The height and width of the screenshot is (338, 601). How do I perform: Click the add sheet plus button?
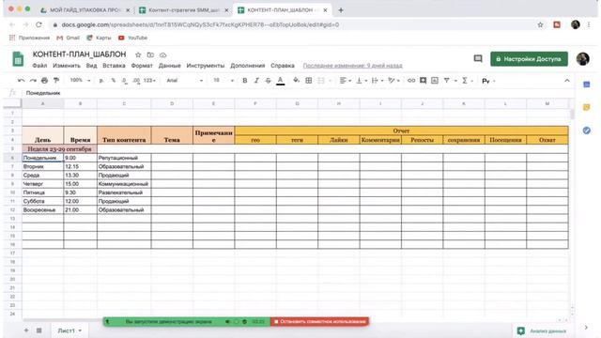tap(26, 330)
